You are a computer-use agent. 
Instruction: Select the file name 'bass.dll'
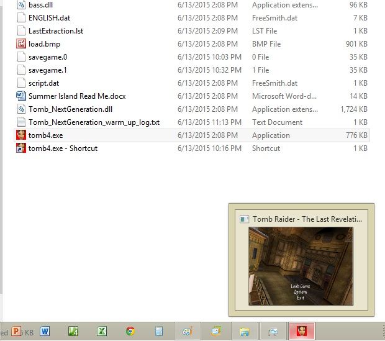(x=41, y=5)
